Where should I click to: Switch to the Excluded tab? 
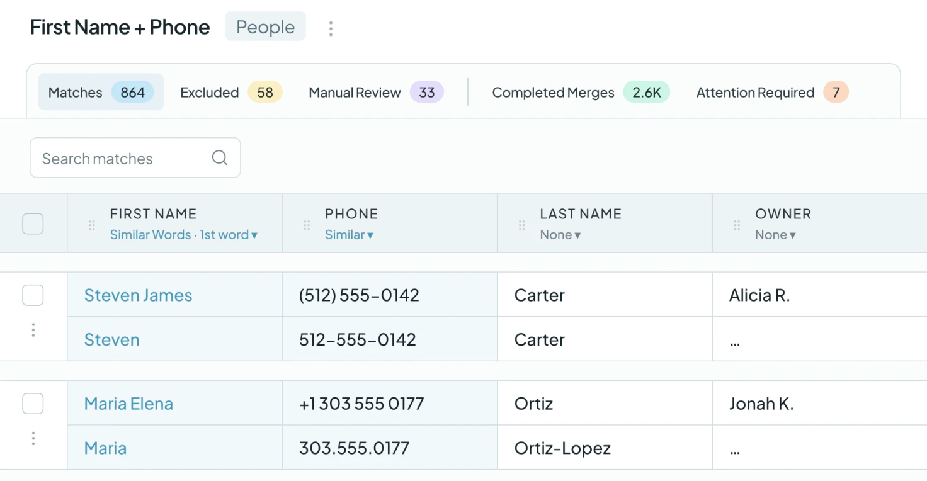tap(231, 93)
